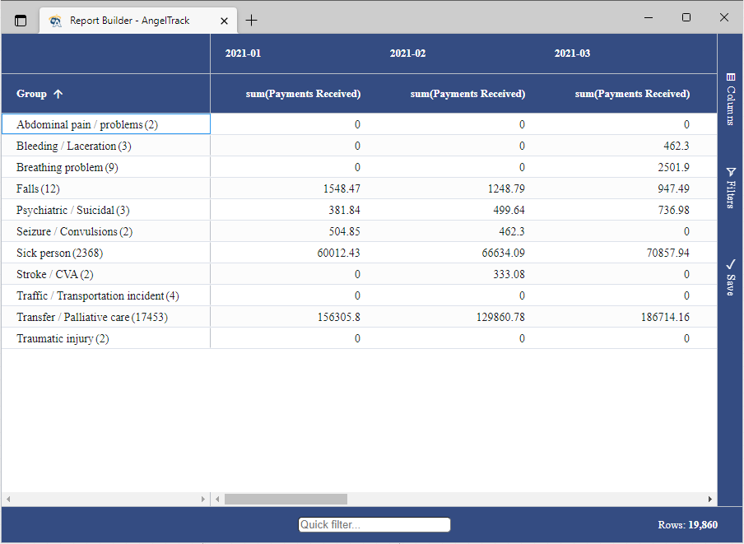The width and height of the screenshot is (744, 544).
Task: Open a new tab using the plus icon
Action: 251,20
